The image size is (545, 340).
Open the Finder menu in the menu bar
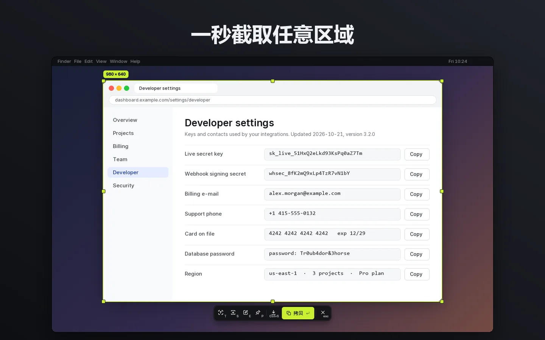click(x=64, y=62)
